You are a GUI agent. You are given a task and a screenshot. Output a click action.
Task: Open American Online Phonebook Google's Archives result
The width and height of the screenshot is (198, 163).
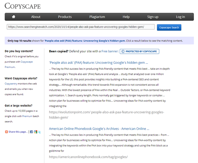99,129
